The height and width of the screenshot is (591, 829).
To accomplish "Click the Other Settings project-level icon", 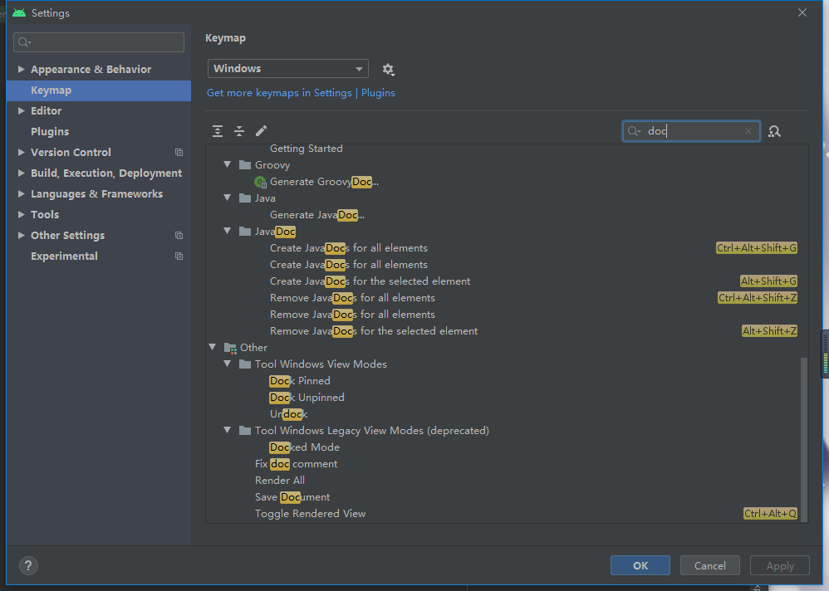I will pos(179,236).
